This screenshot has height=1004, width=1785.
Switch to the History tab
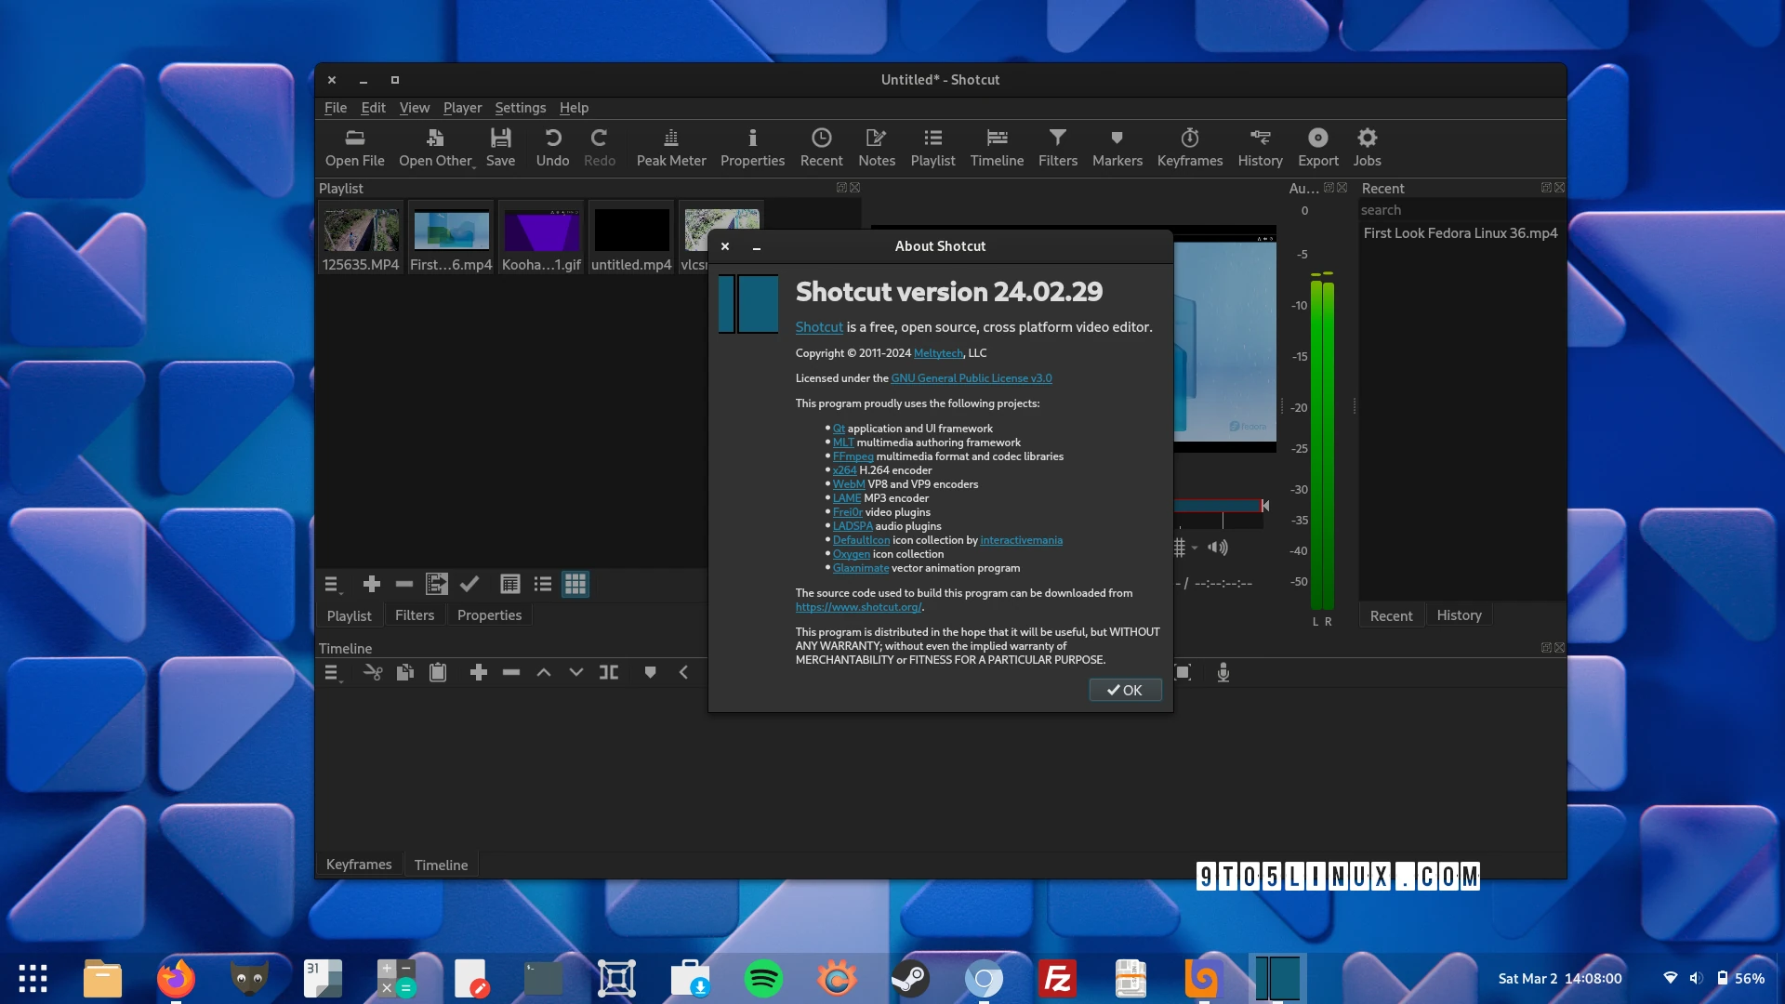coord(1459,614)
